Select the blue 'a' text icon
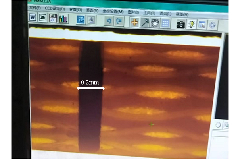This screenshot has height=159, width=238. 81,19
